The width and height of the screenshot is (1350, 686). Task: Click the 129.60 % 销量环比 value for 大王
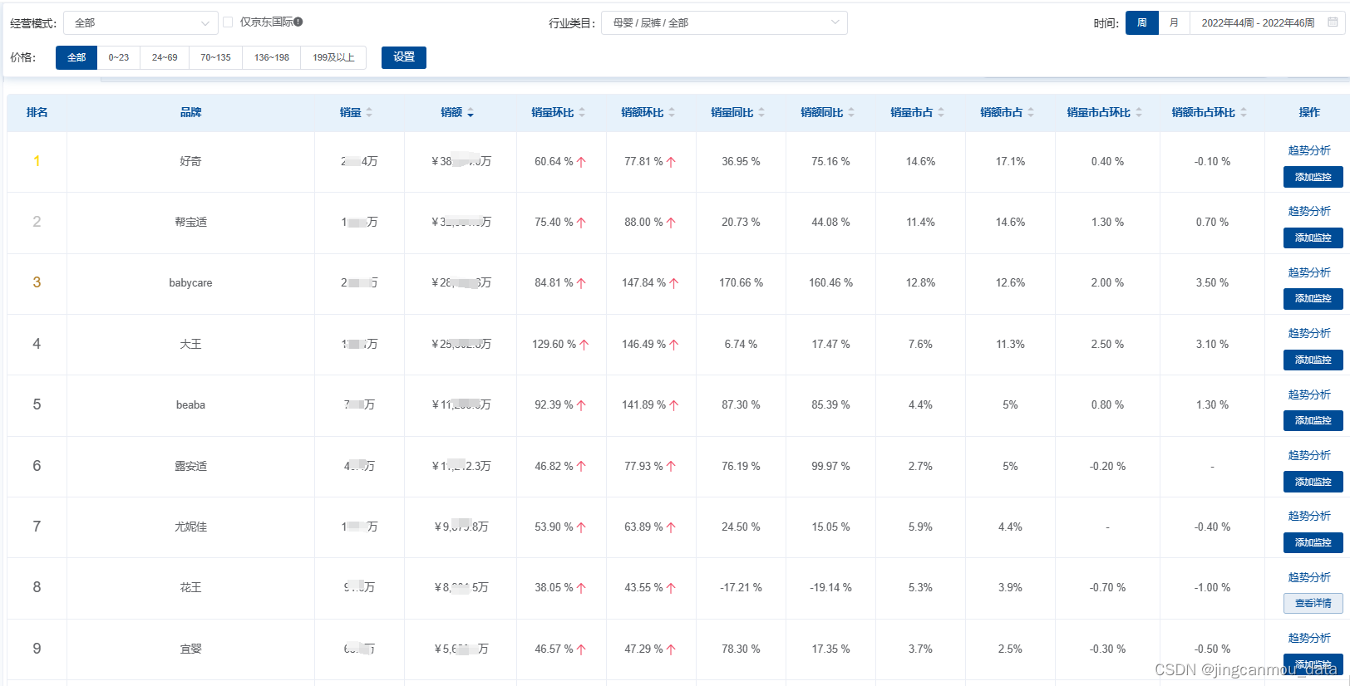554,344
